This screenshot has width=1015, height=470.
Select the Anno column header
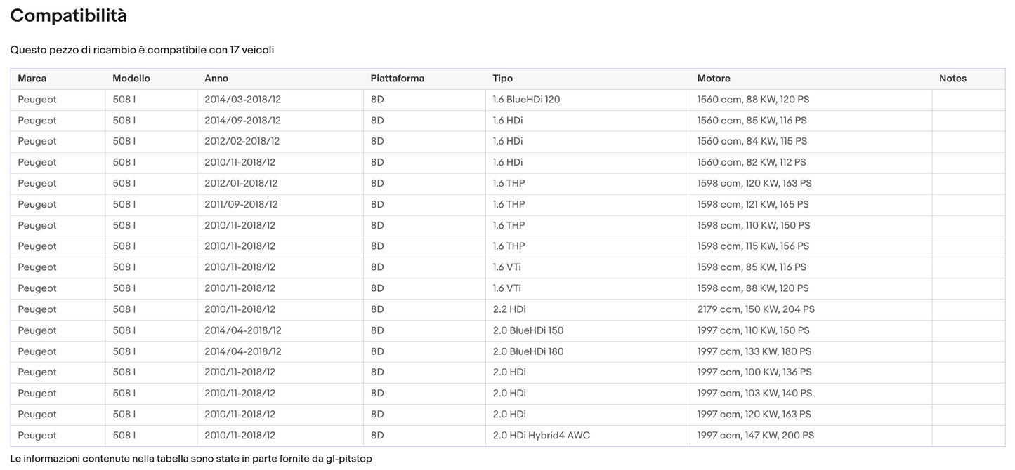pyautogui.click(x=216, y=79)
